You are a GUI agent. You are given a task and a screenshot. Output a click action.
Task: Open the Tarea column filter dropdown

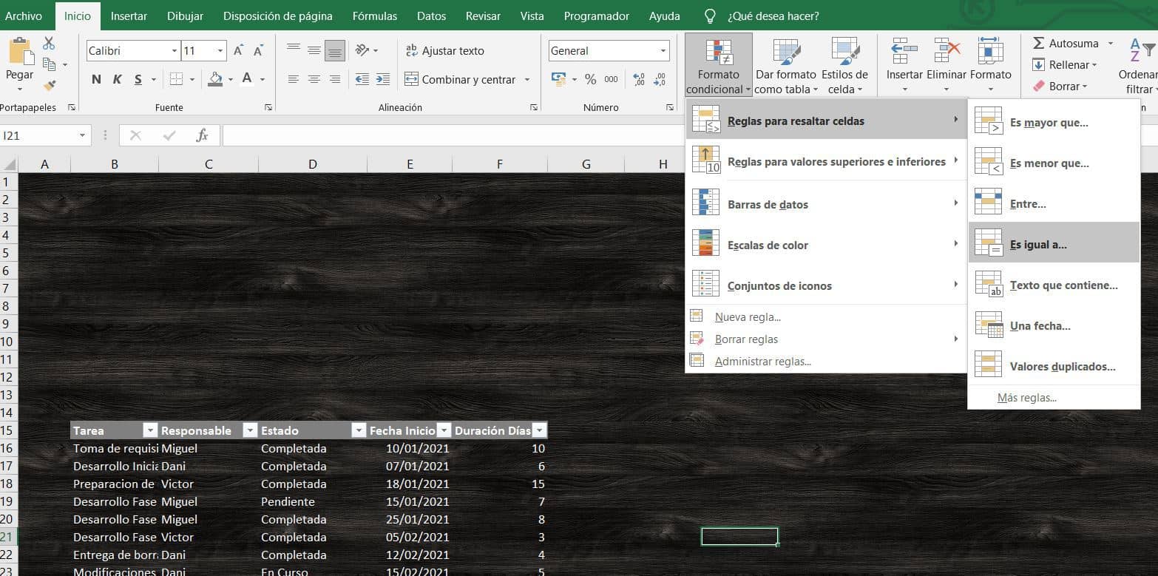point(150,431)
